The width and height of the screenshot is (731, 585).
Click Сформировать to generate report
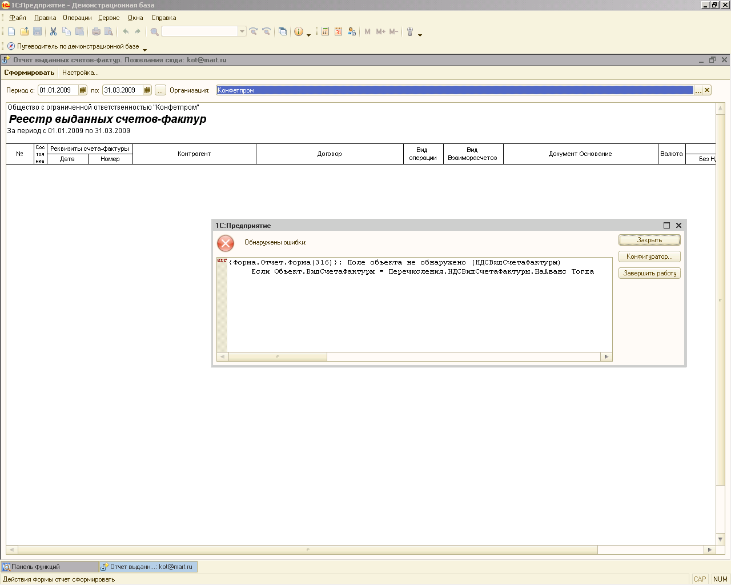click(29, 73)
